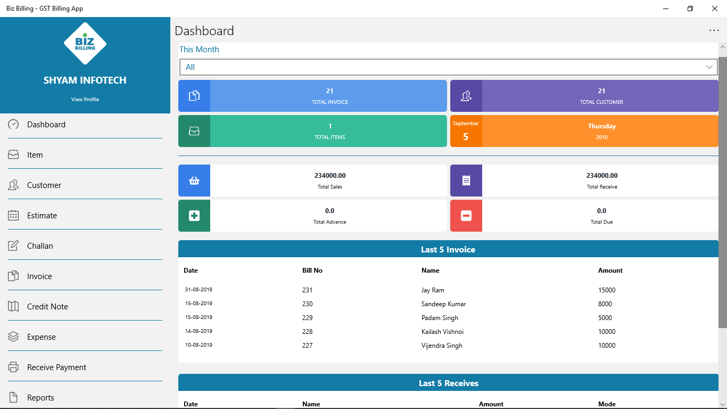The height and width of the screenshot is (409, 727).
Task: Click the Total Sales basket icon
Action: click(194, 181)
